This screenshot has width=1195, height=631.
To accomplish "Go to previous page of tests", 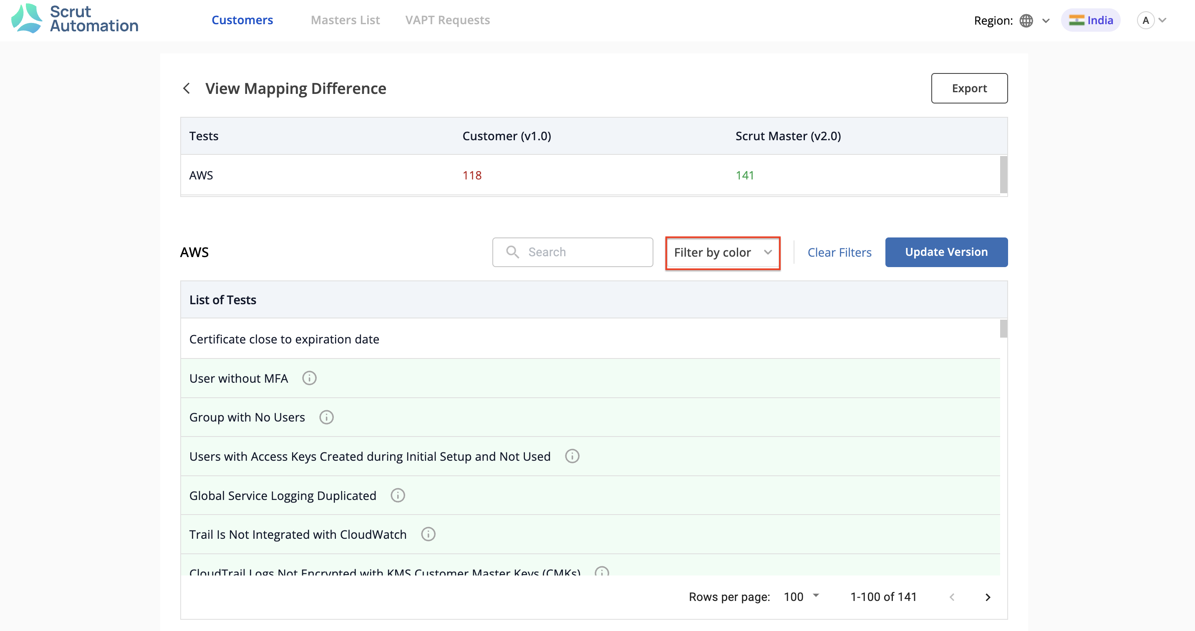I will (952, 597).
